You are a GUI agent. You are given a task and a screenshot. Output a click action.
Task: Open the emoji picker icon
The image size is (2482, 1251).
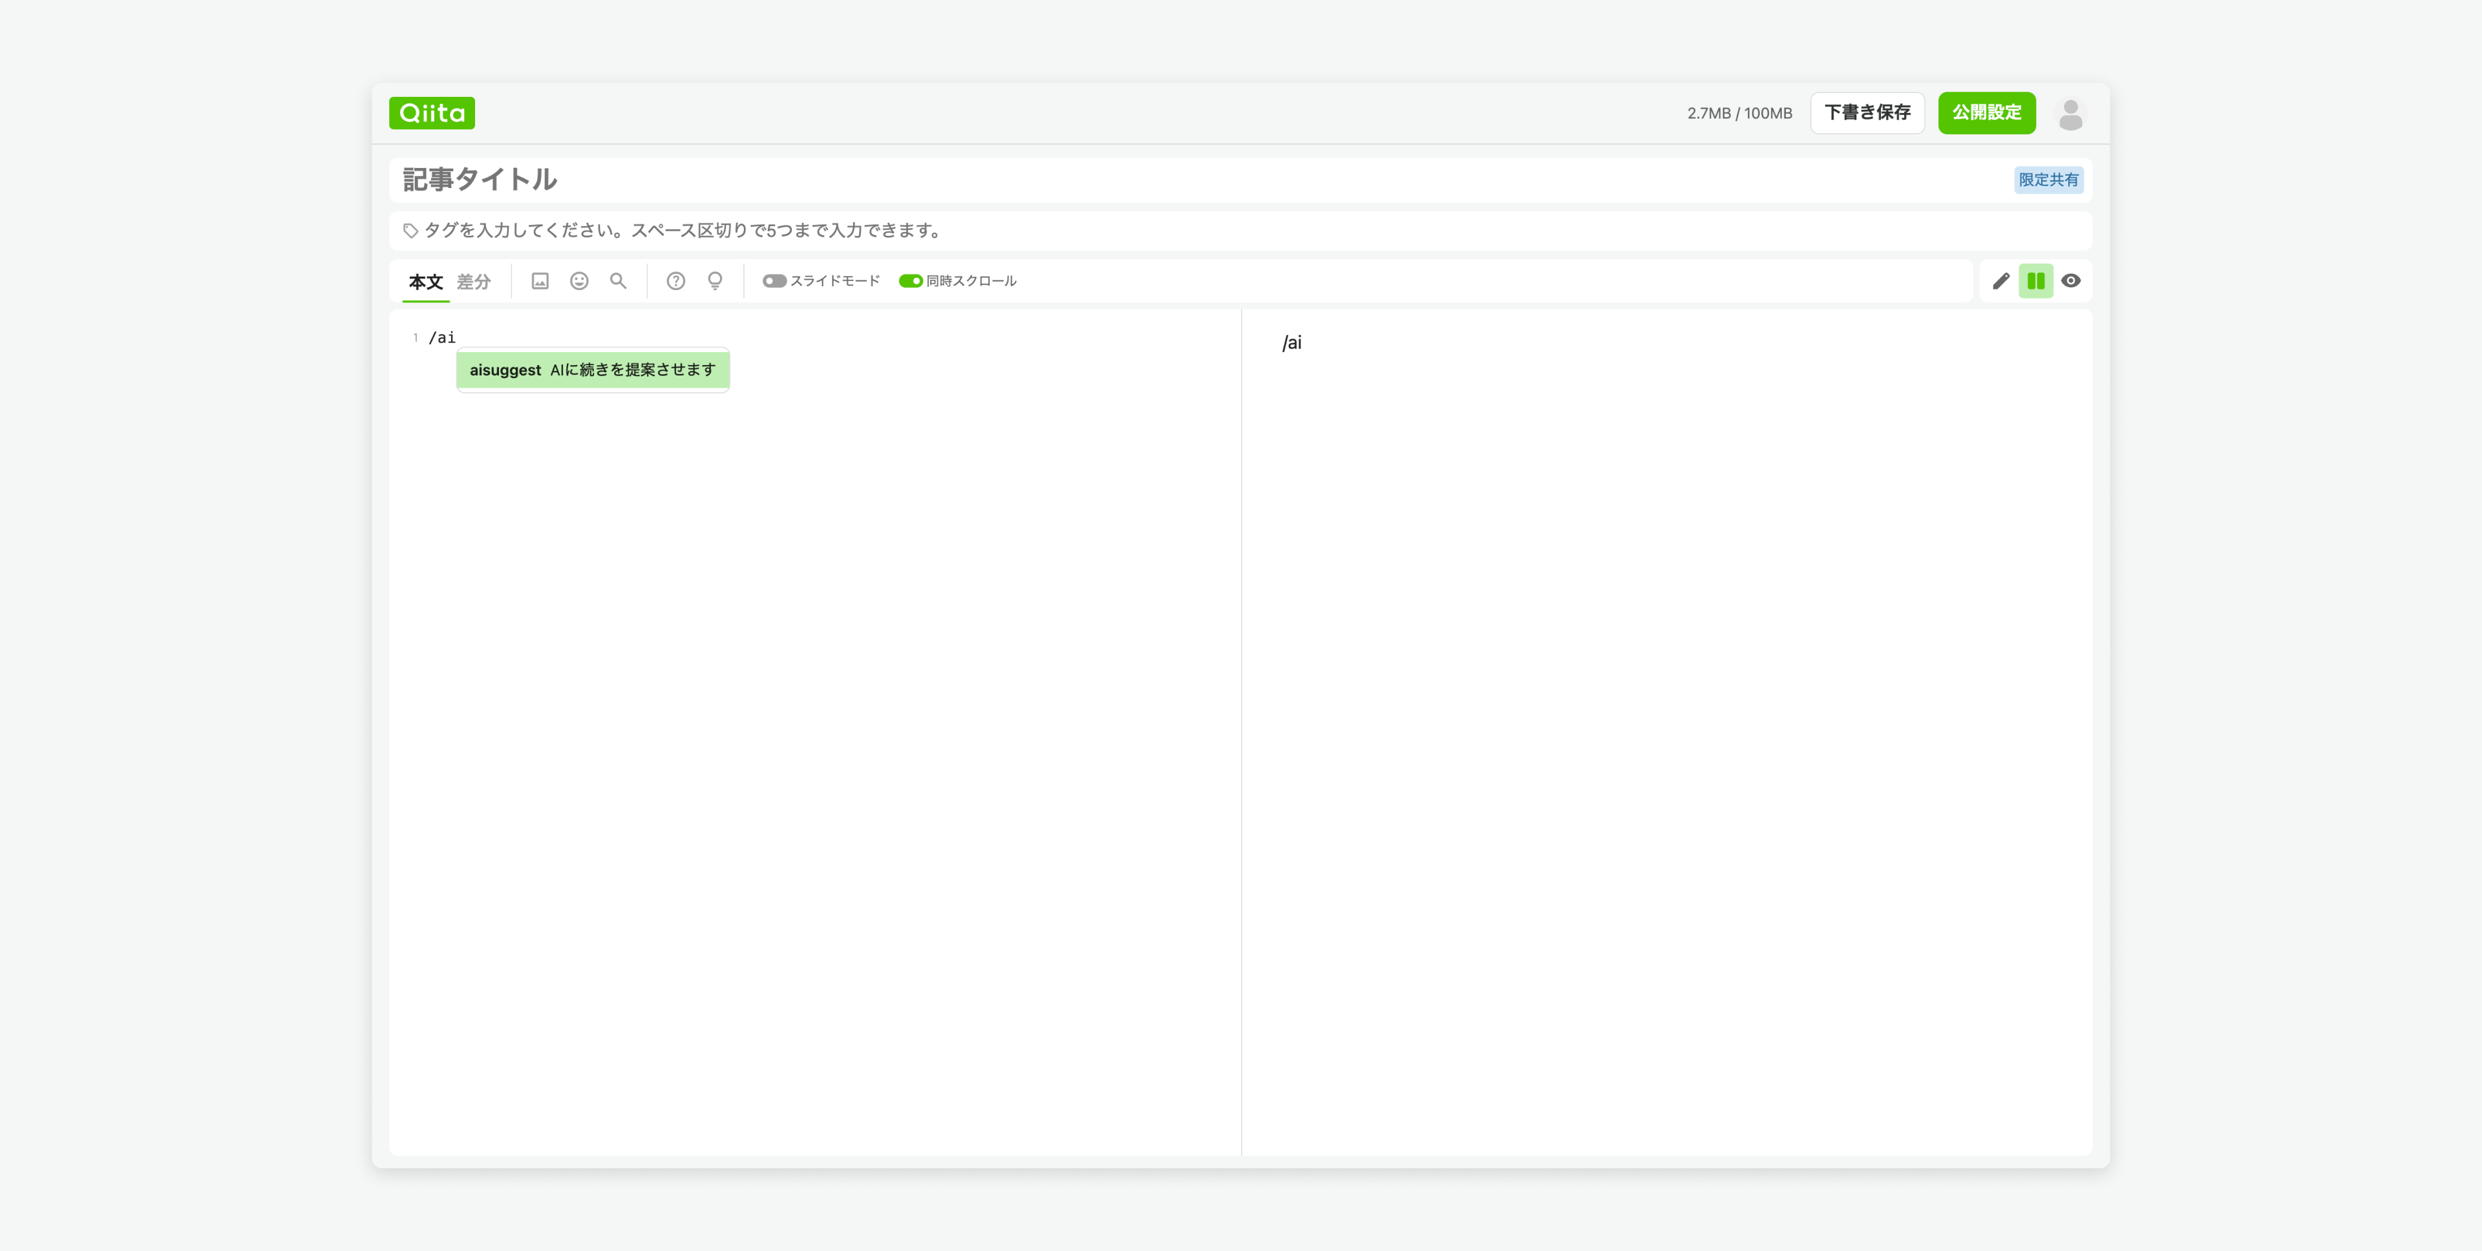tap(579, 281)
